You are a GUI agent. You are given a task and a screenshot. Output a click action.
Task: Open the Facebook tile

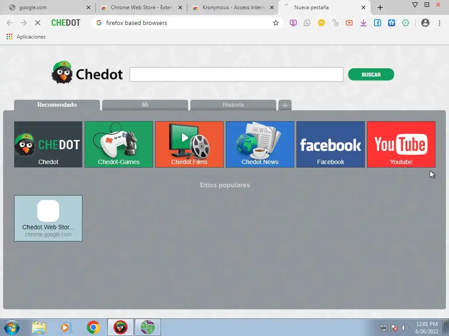point(331,144)
